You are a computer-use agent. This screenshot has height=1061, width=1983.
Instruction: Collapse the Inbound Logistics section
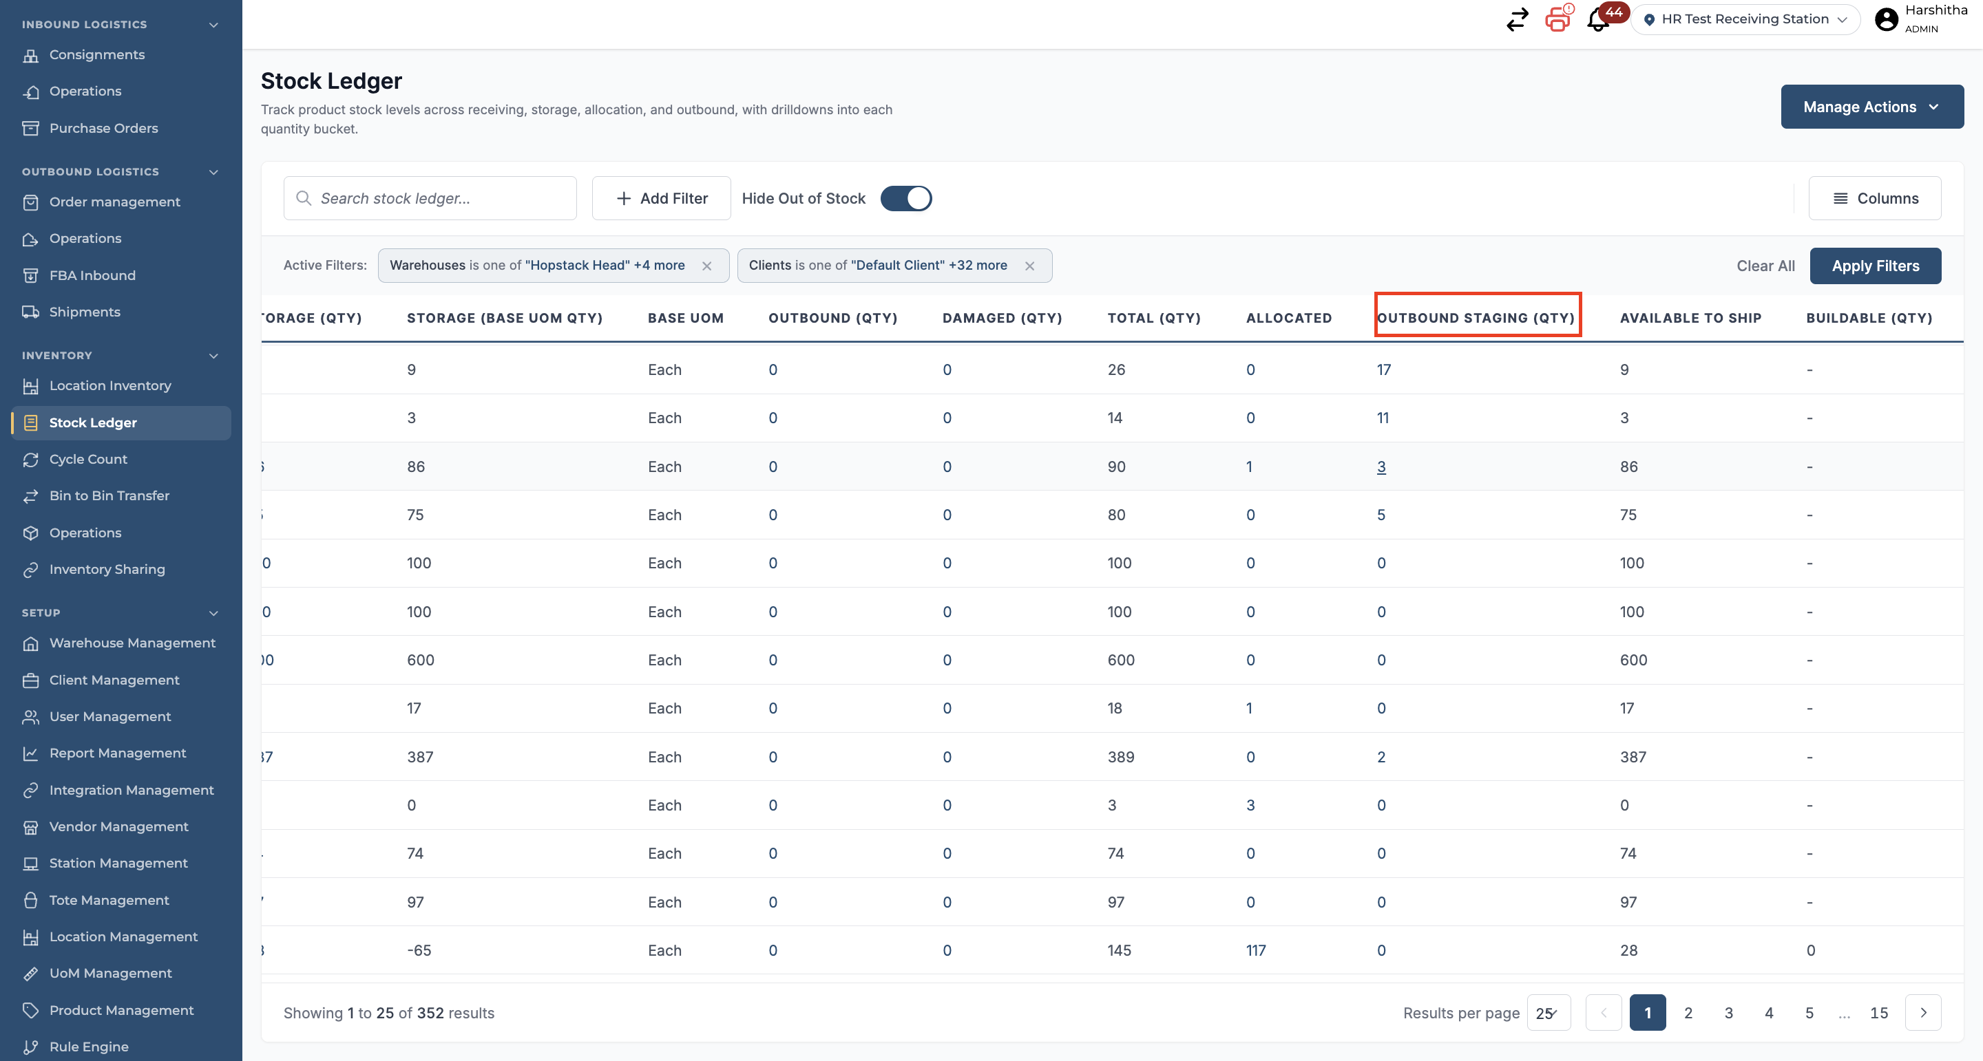click(214, 25)
